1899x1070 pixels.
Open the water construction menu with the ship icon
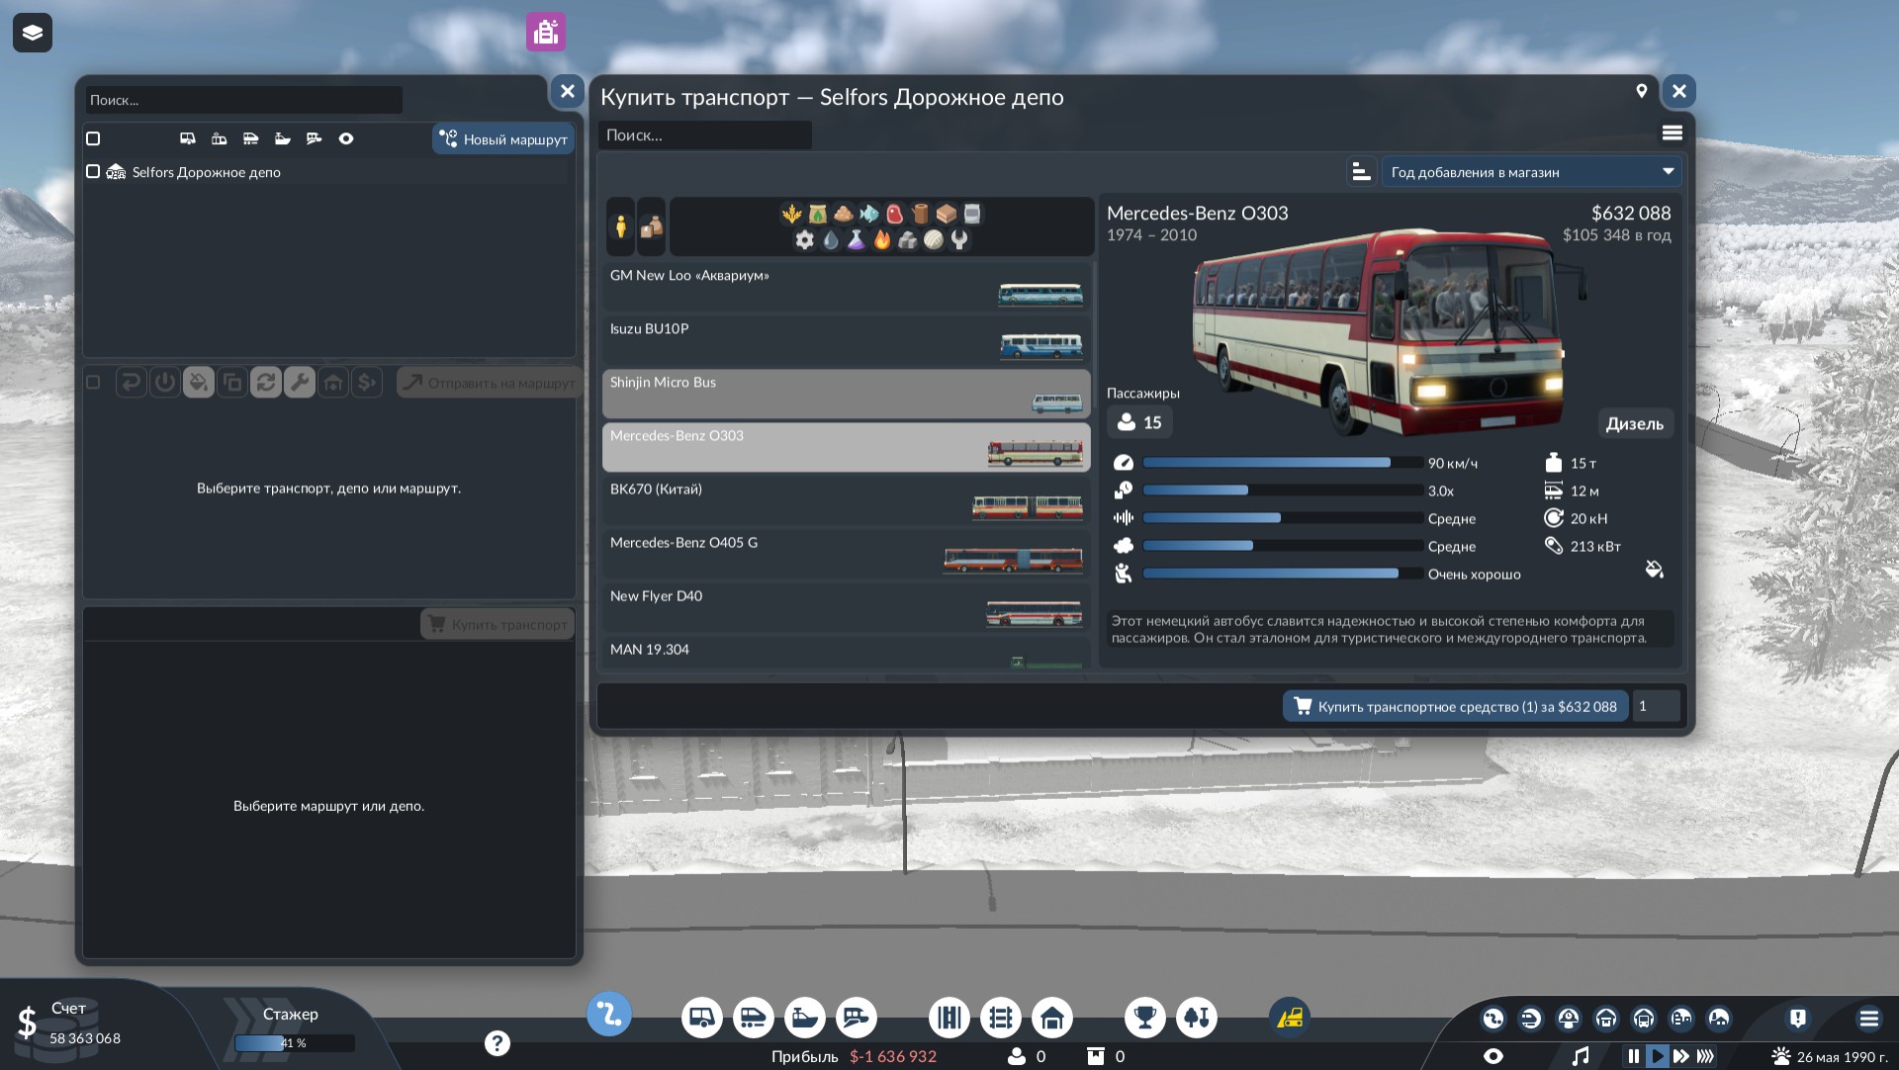(x=805, y=1017)
